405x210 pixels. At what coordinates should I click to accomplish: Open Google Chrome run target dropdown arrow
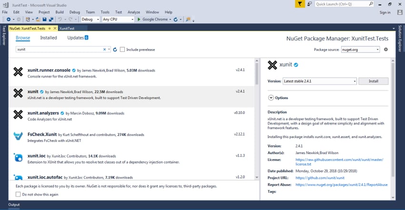tap(171, 20)
